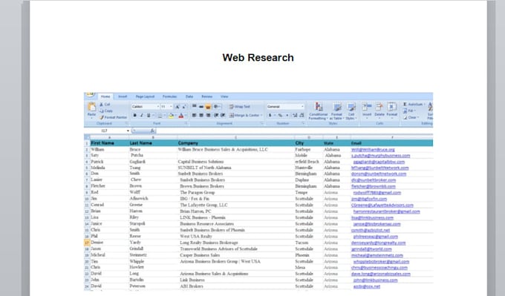This screenshot has width=505, height=296.
Task: Open Format as Table gallery
Action: (336, 111)
